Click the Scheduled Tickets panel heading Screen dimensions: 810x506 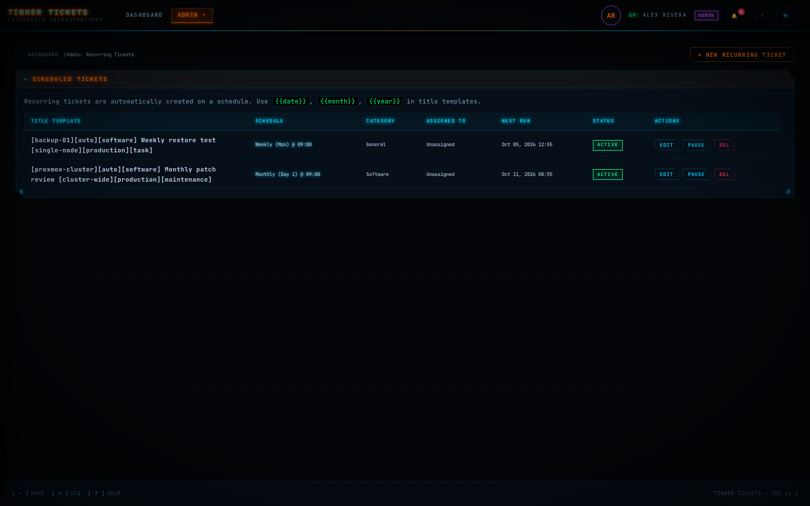pos(70,79)
